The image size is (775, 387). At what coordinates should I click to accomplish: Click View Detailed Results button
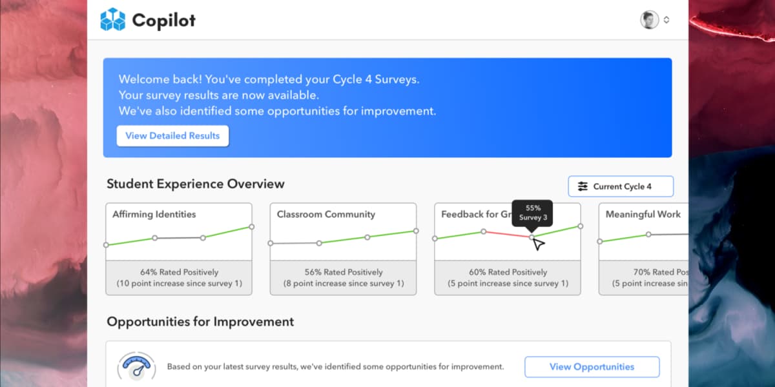tap(172, 136)
